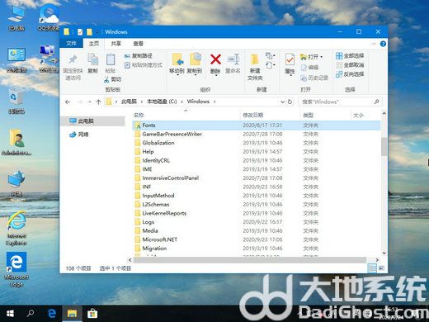Expand the address bar history dropdown

click(x=282, y=102)
